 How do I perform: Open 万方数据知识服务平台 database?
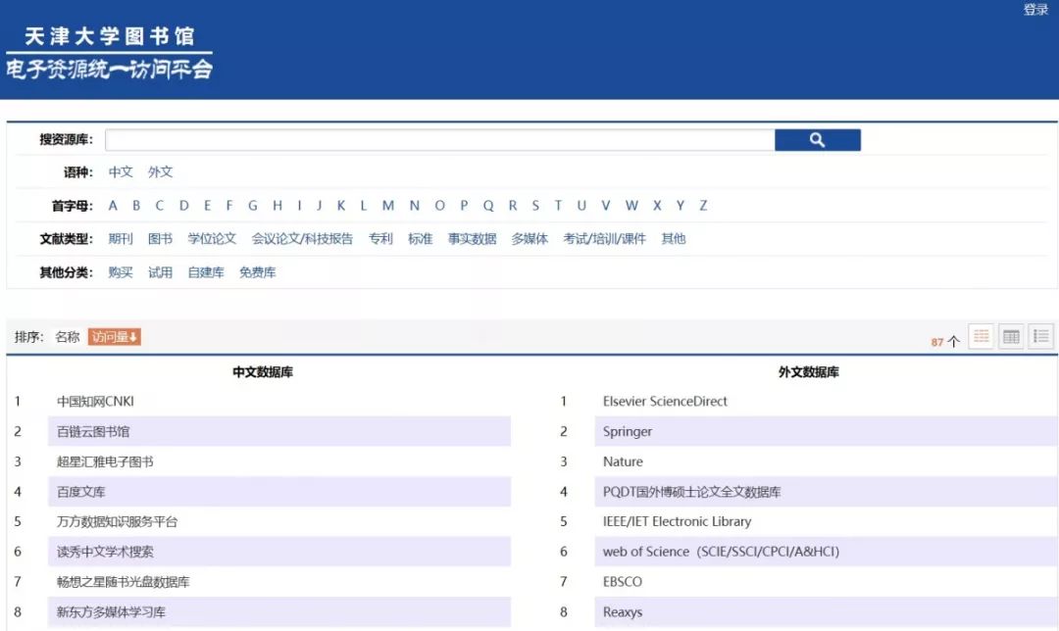click(x=117, y=521)
